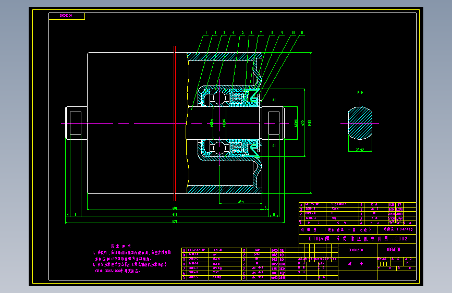Click the upper ball bearing circle
The height and width of the screenshot is (293, 452).
tap(219, 98)
